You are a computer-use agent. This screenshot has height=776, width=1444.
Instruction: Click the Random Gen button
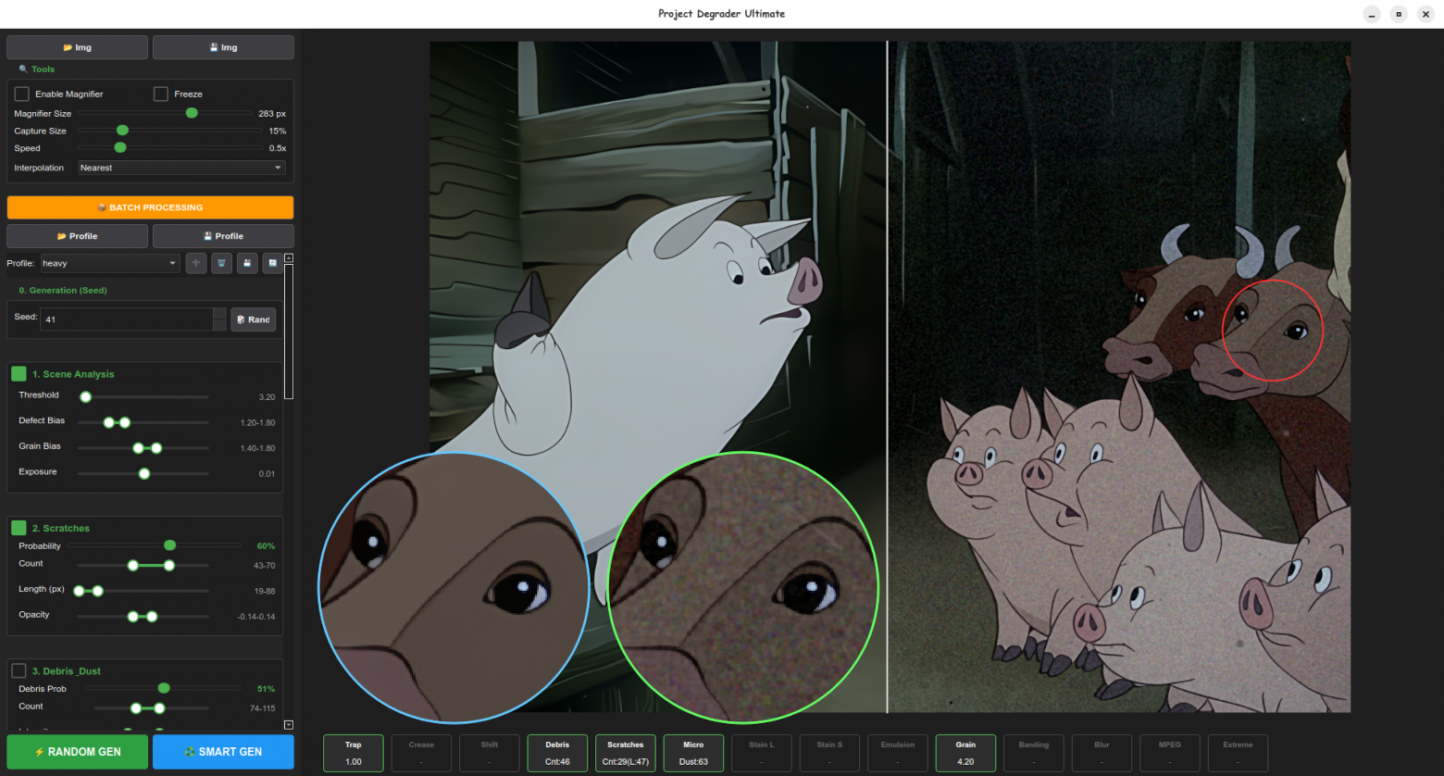click(x=78, y=752)
